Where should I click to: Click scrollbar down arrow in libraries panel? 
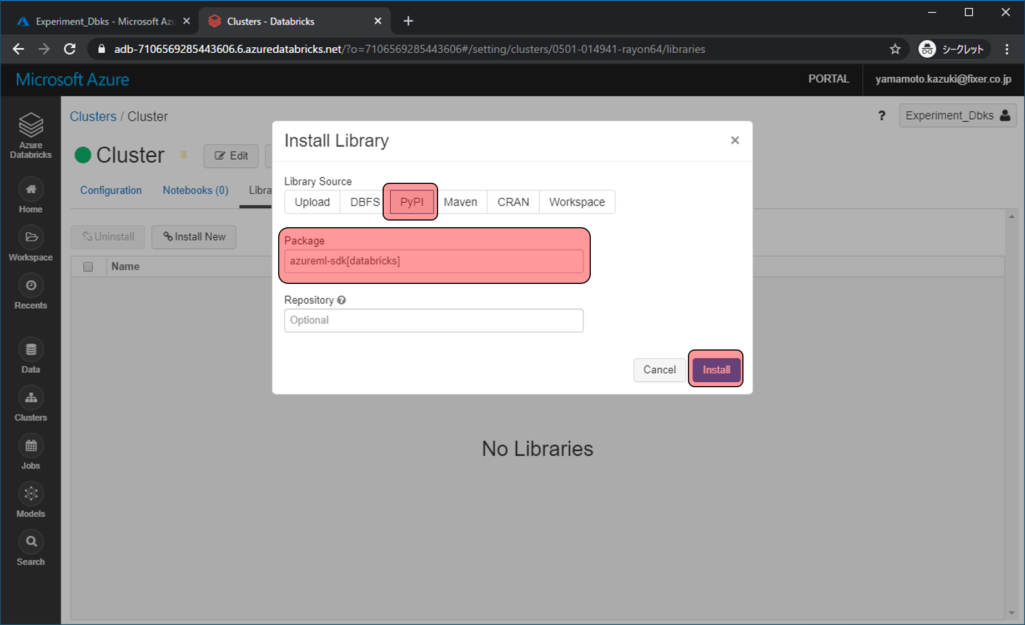click(x=1012, y=613)
